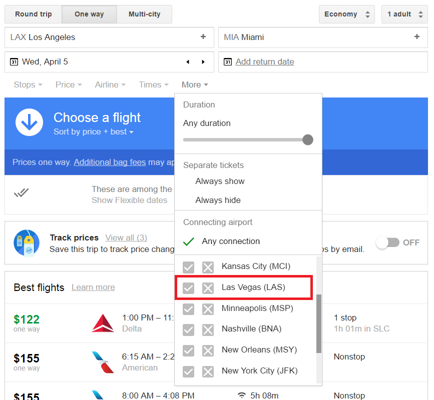Check Nashville (BNA) include checkbox

click(189, 330)
